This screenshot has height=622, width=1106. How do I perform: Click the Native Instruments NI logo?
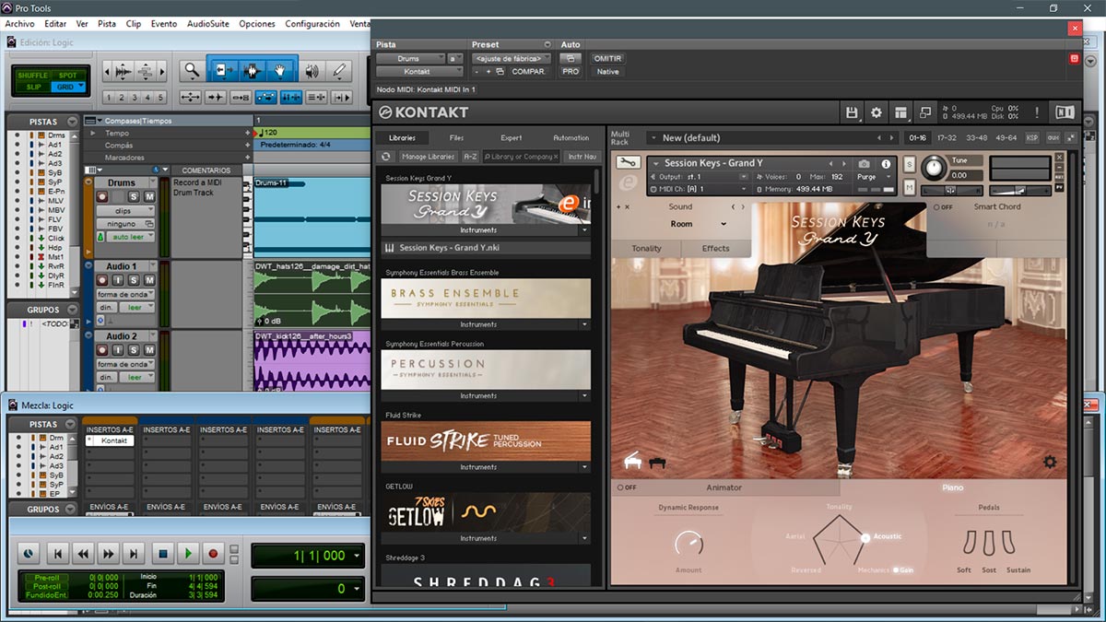[1065, 112]
